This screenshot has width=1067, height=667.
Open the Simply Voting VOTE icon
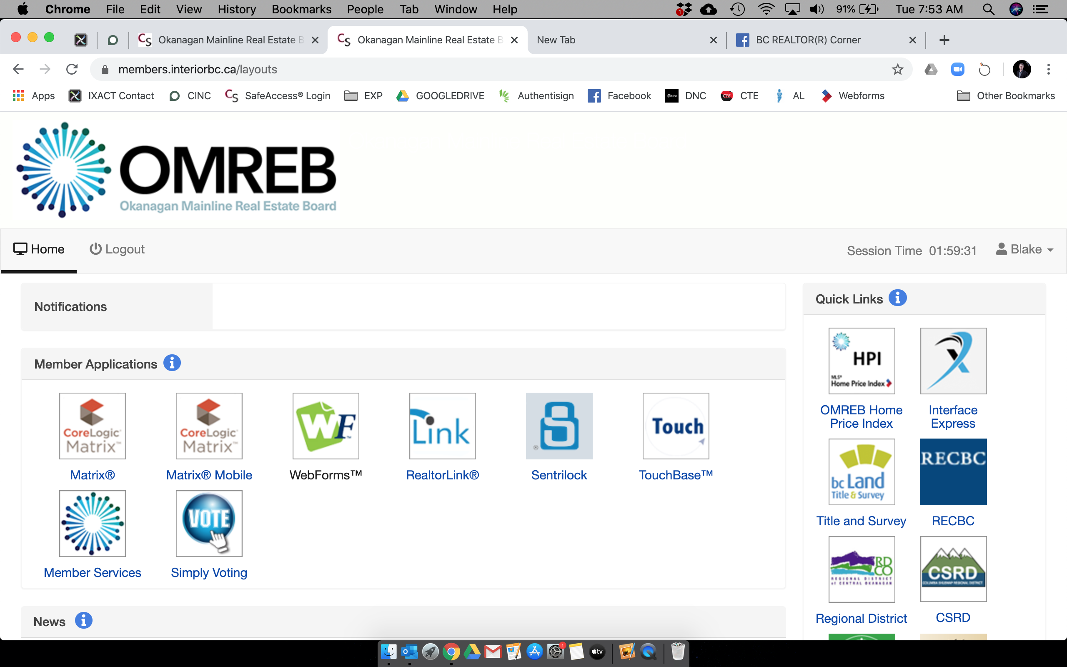tap(209, 523)
